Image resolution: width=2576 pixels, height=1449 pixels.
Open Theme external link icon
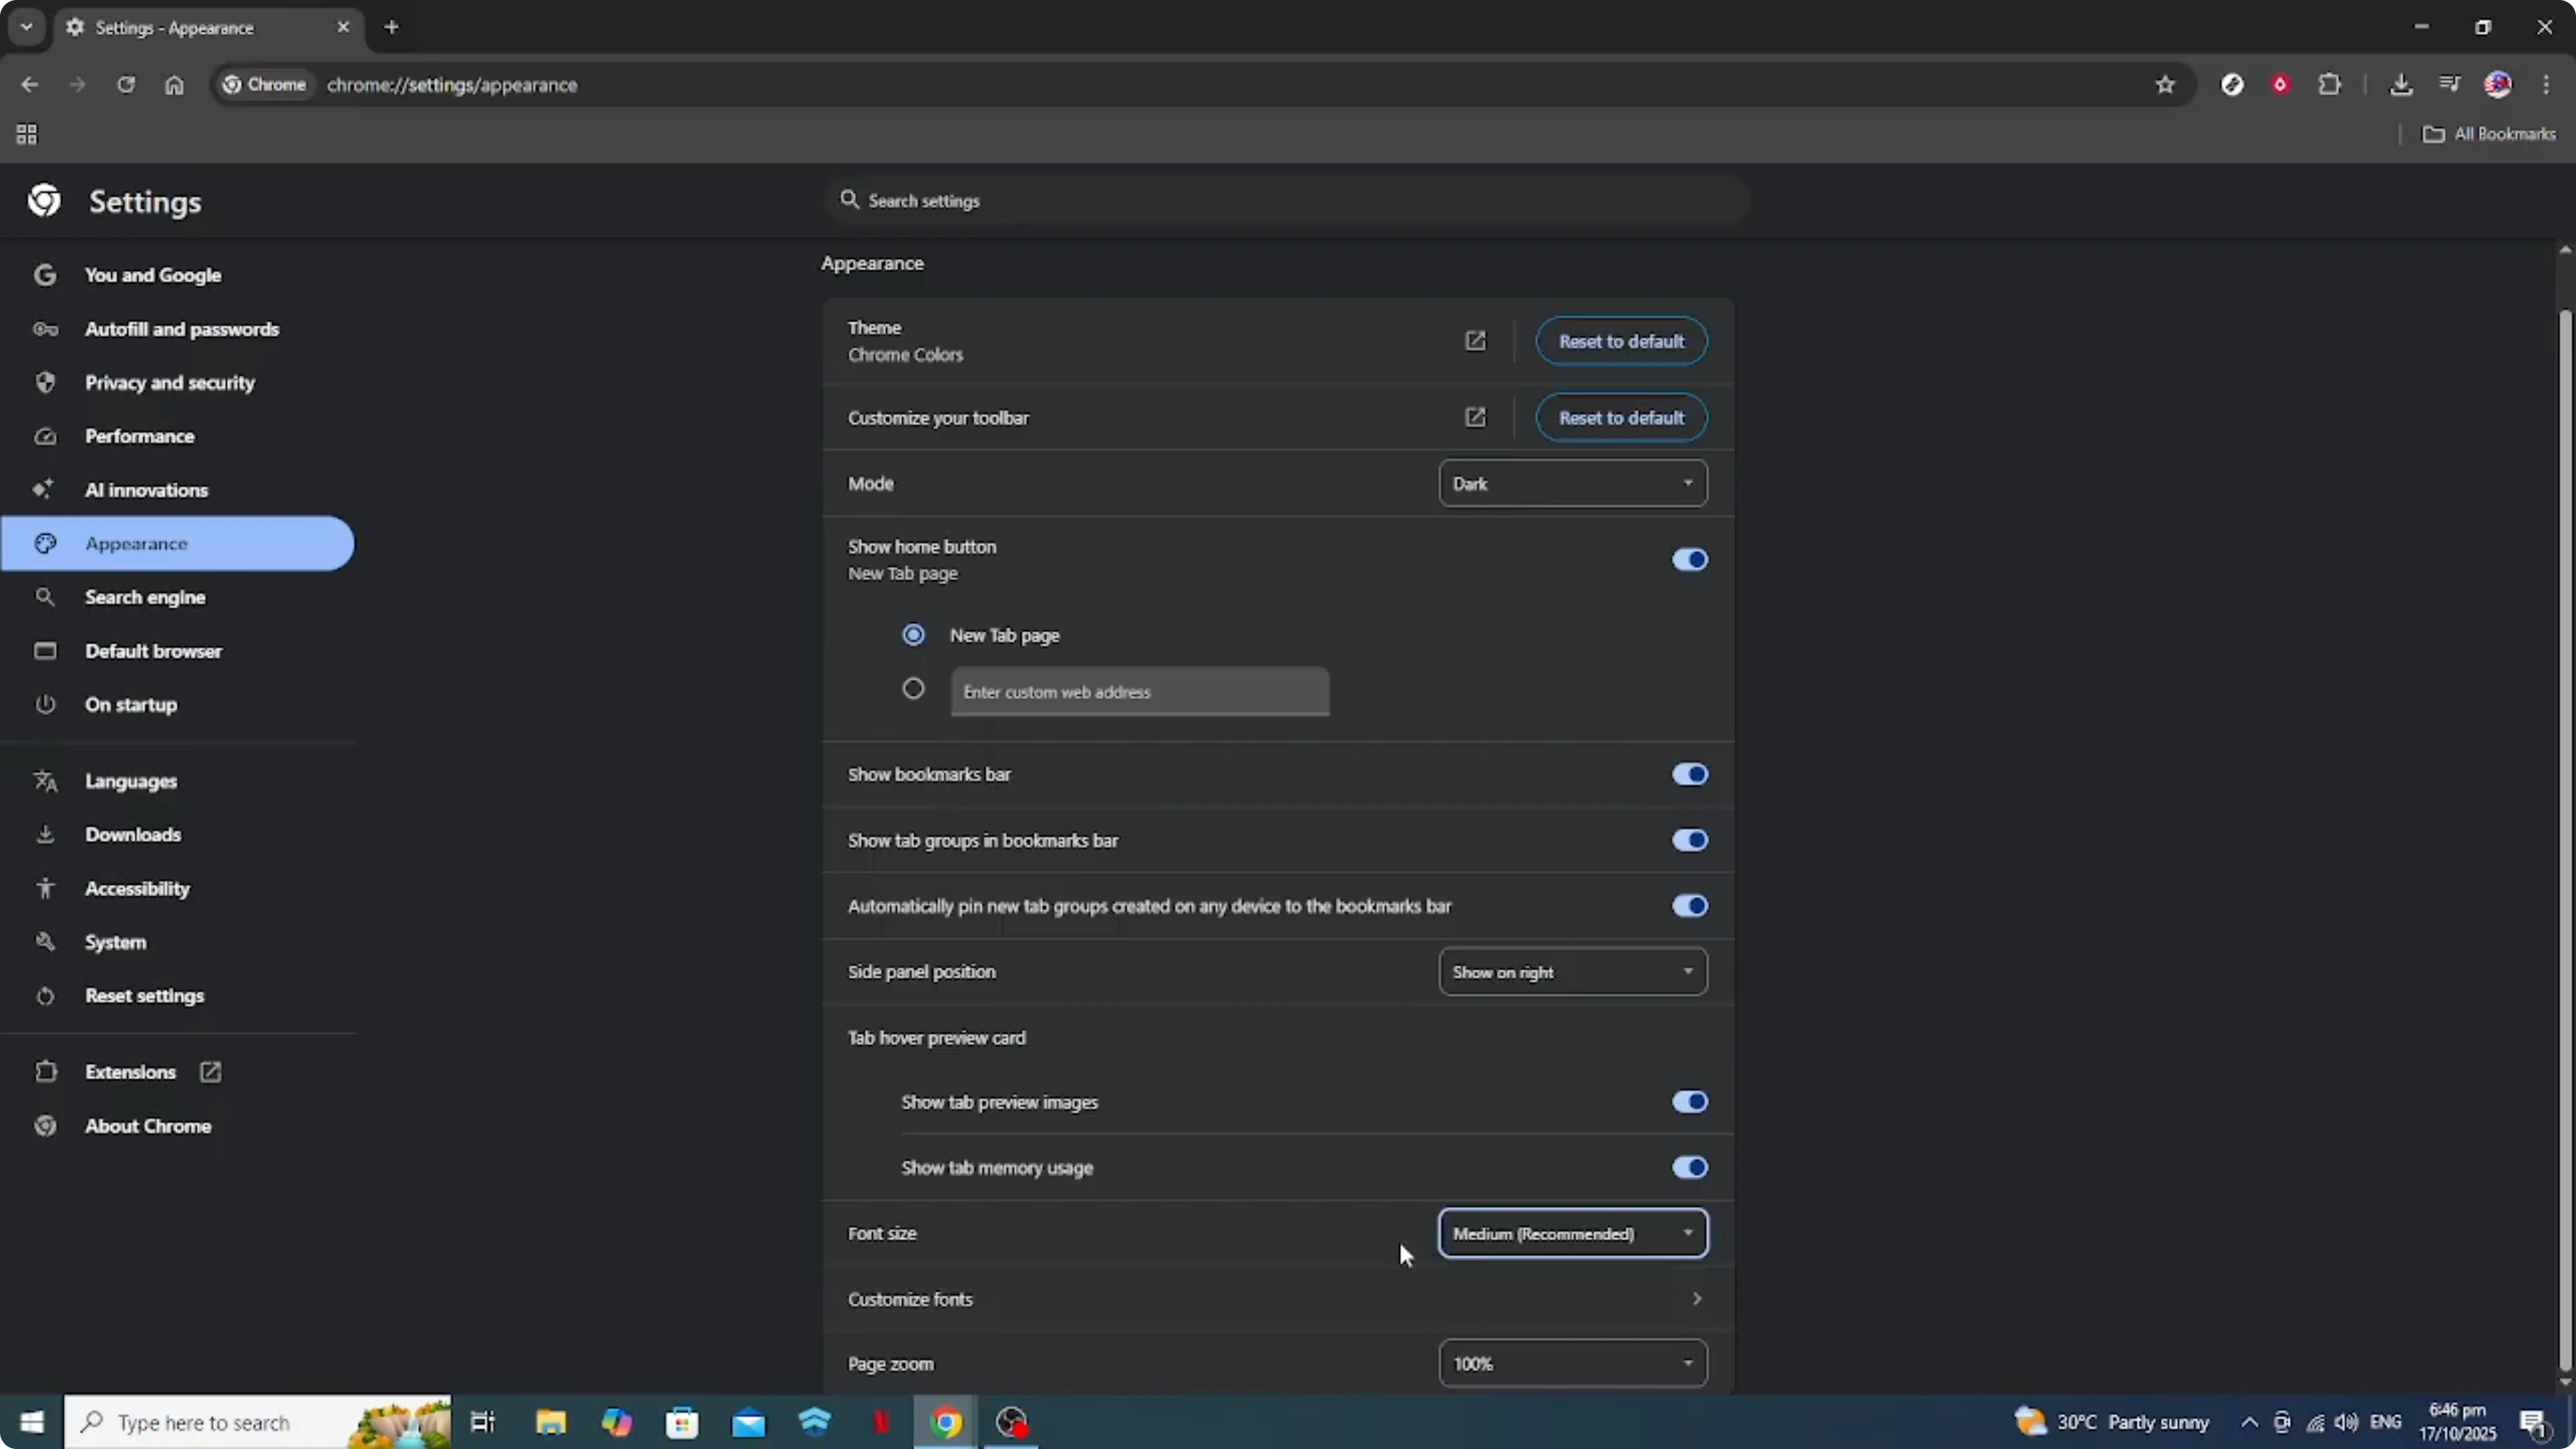pos(1475,341)
